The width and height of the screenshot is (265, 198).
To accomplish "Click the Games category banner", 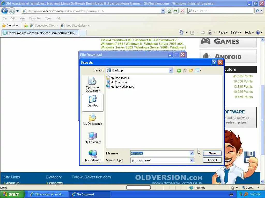I will pyautogui.click(x=228, y=42).
